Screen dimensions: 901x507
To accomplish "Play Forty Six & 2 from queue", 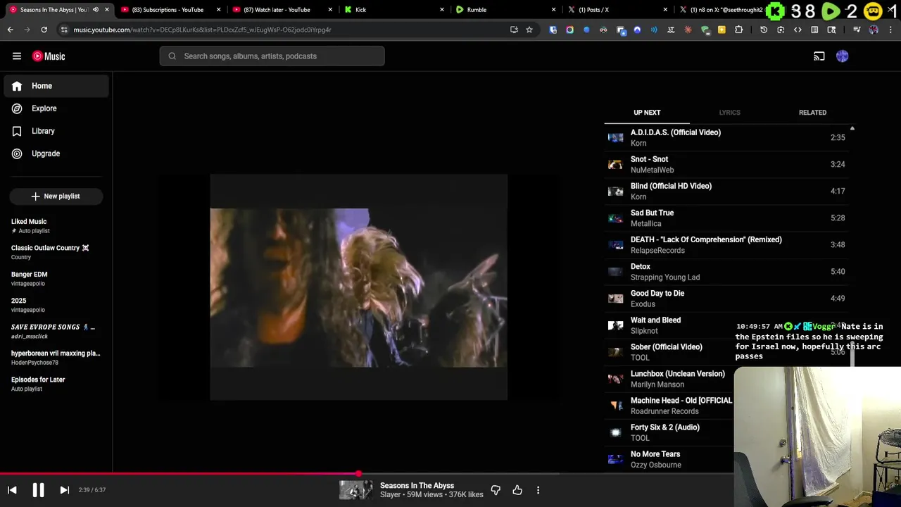I will [669, 432].
